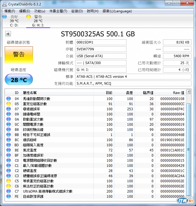Select the 尋道錯誤率 attribute name
The height and width of the screenshot is (206, 196).
click(x=31, y=109)
